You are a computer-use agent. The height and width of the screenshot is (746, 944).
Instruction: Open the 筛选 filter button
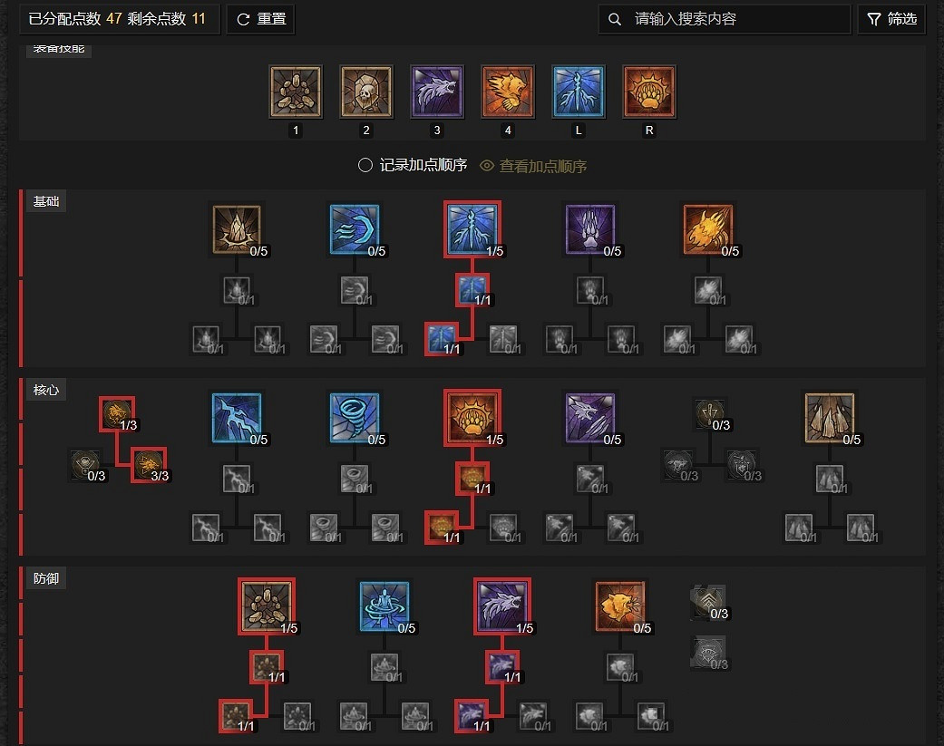click(x=891, y=19)
